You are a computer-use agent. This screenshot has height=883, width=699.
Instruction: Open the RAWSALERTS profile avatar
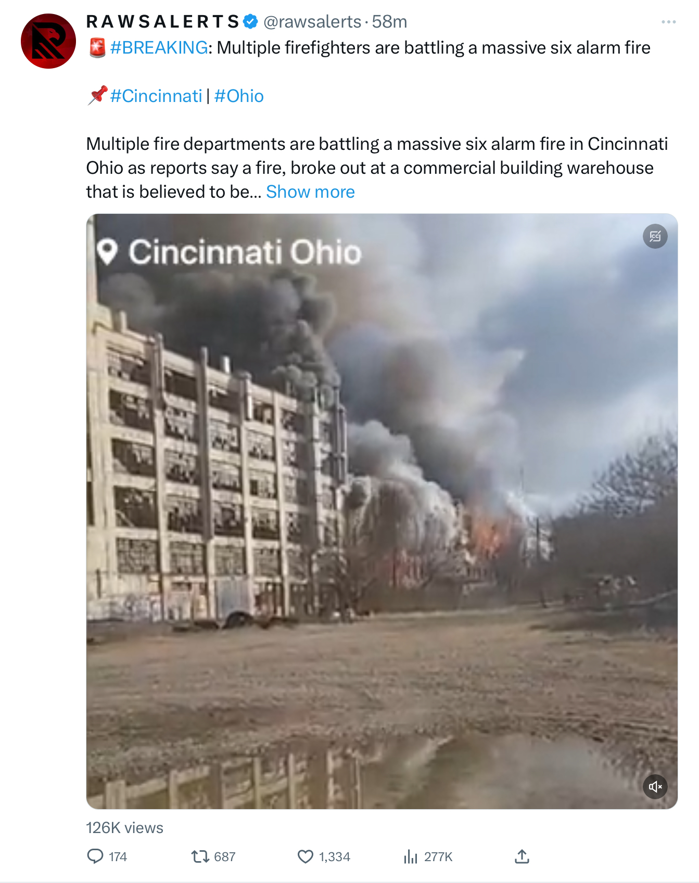(x=48, y=41)
